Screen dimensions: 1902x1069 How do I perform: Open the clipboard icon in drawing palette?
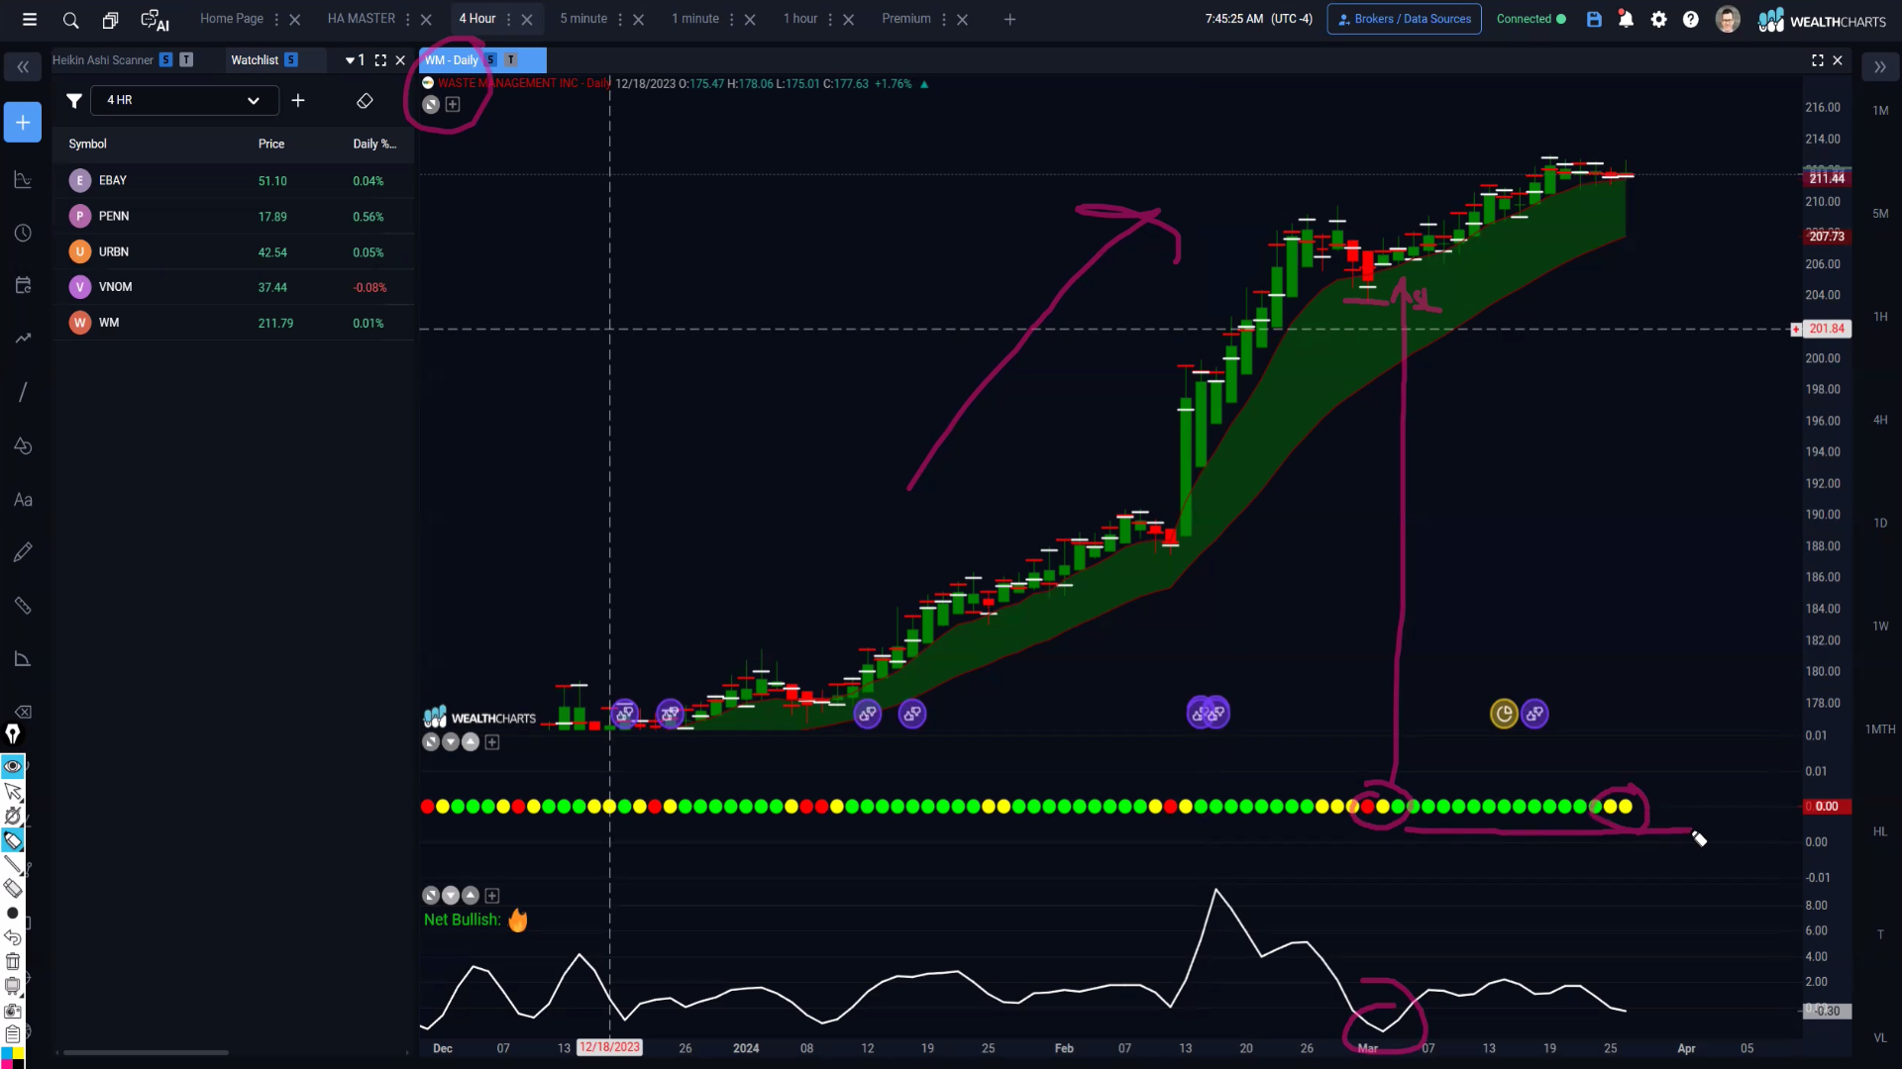tap(13, 1034)
